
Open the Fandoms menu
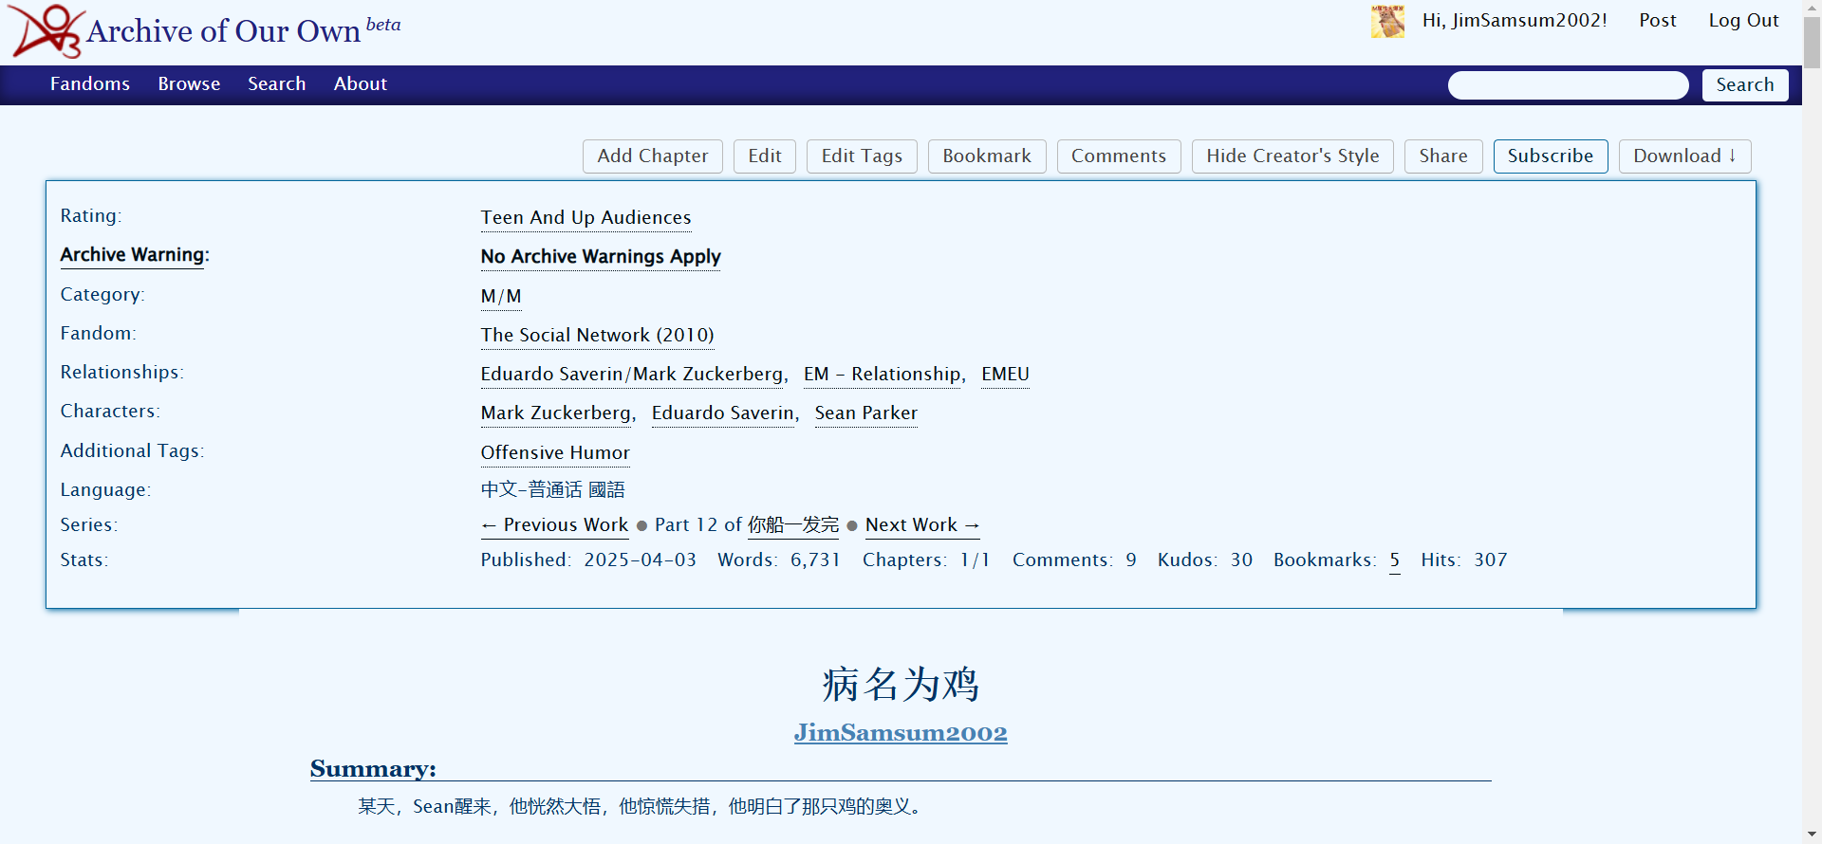(x=90, y=83)
